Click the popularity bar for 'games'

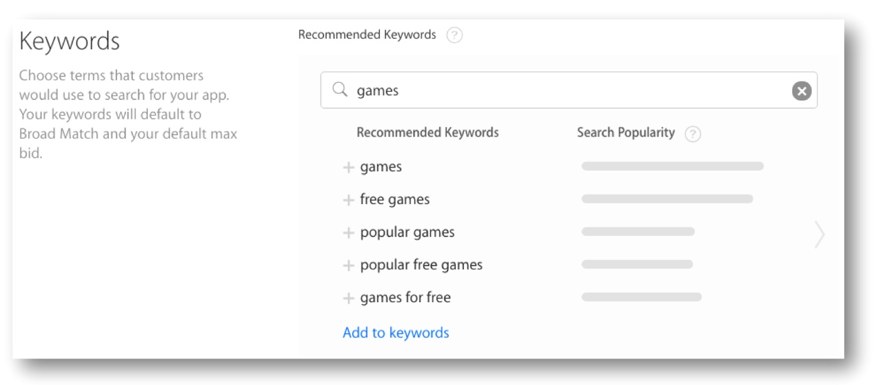pyautogui.click(x=672, y=166)
